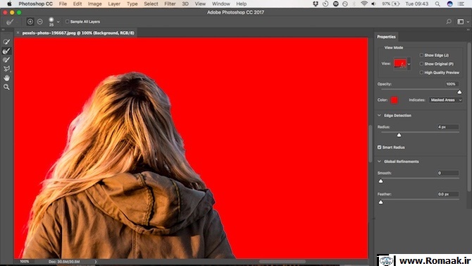The width and height of the screenshot is (472, 266).
Task: Select the Properties panel tab
Action: [x=386, y=37]
